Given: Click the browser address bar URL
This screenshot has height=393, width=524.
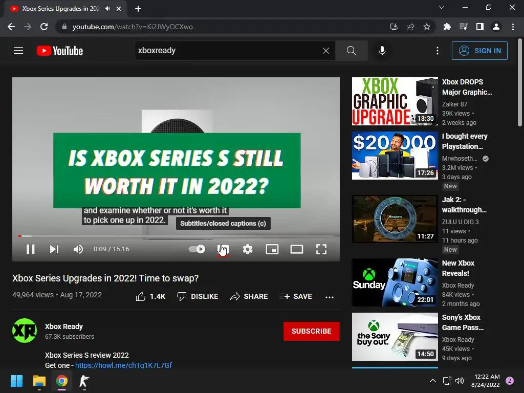Looking at the screenshot, I should coord(133,27).
